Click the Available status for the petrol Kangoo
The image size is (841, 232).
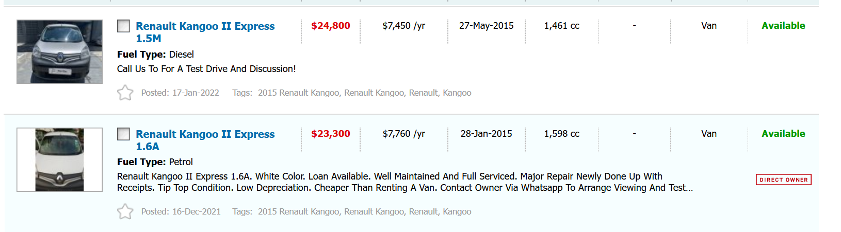(783, 134)
